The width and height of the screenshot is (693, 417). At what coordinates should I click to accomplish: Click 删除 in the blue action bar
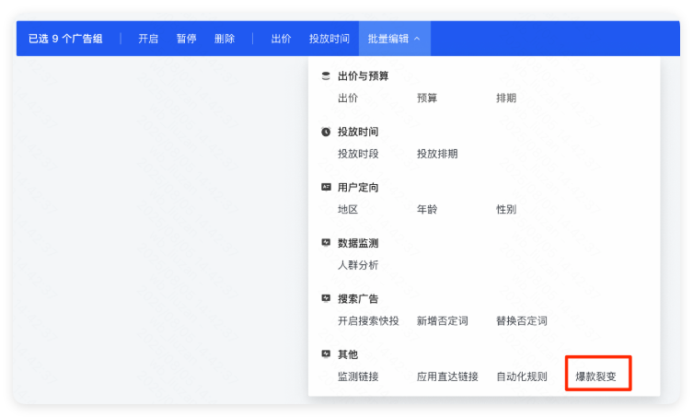point(224,39)
